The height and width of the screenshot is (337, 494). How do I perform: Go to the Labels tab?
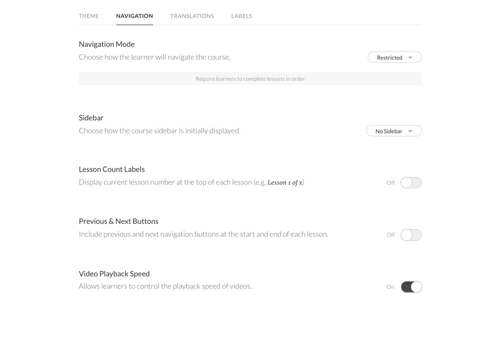click(x=241, y=16)
